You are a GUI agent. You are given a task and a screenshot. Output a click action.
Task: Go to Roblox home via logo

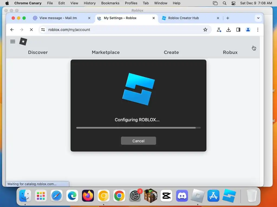click(23, 42)
